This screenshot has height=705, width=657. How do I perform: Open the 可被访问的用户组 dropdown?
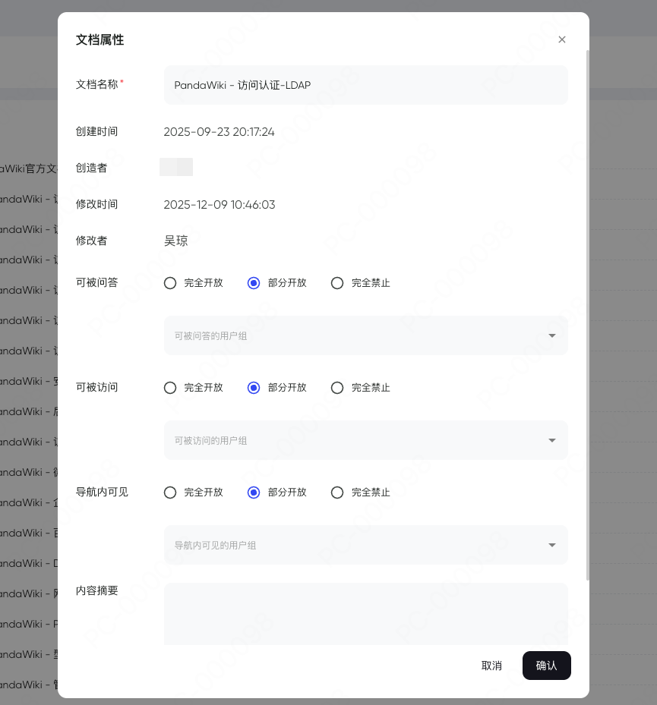point(365,440)
